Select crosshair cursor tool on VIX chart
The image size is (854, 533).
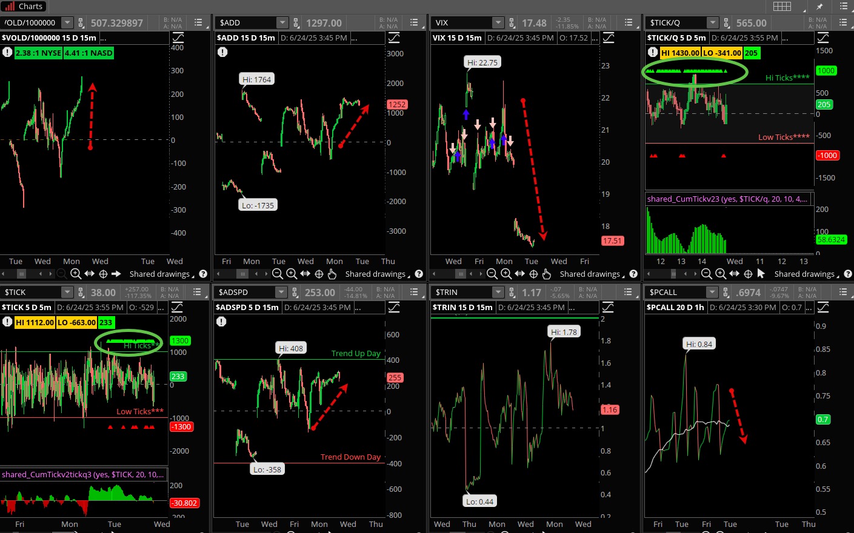533,274
